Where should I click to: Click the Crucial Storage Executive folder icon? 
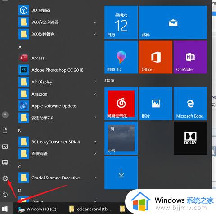pyautogui.click(x=23, y=178)
